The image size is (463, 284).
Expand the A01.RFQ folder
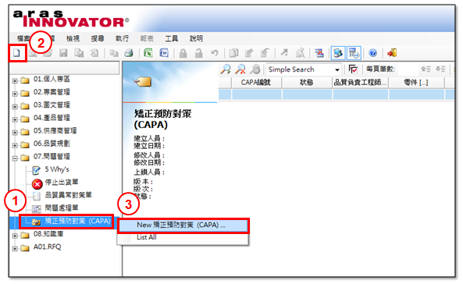coord(15,249)
